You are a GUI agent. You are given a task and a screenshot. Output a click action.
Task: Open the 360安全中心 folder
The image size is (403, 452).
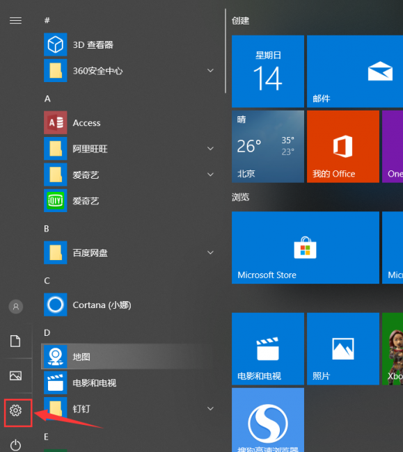click(x=129, y=71)
